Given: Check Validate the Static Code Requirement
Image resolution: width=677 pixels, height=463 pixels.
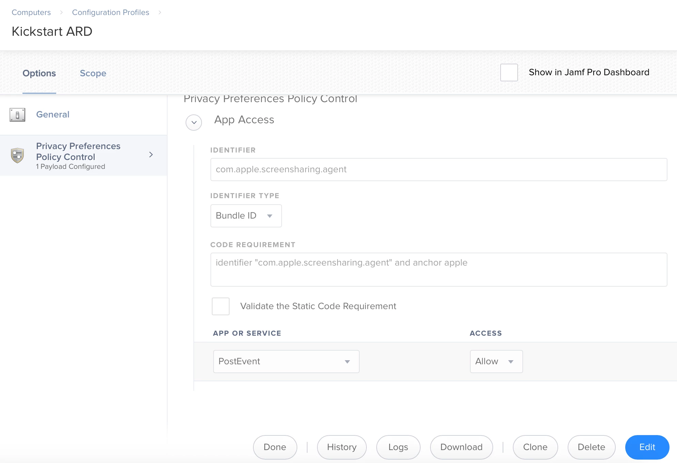Looking at the screenshot, I should (x=221, y=306).
